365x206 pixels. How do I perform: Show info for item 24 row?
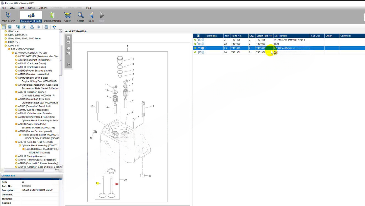(x=203, y=52)
